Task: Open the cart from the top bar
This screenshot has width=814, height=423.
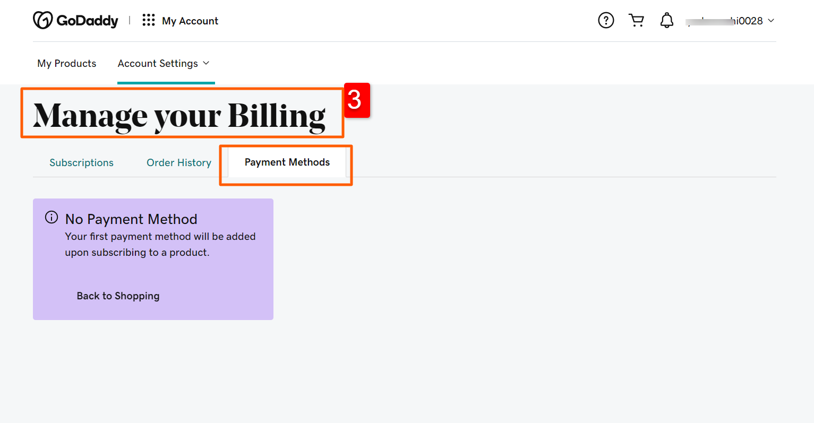Action: [636, 20]
